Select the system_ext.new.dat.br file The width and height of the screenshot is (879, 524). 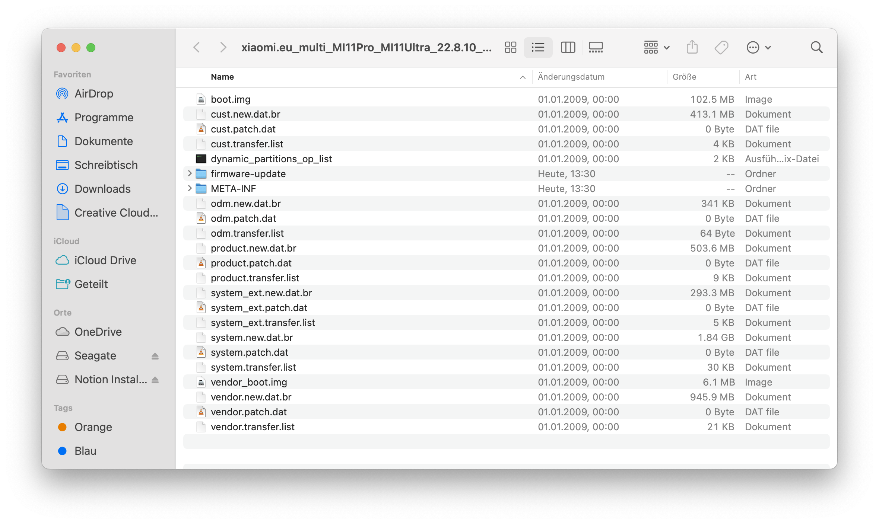(x=507, y=293)
